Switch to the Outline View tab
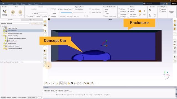Viewport: 177px width, 99px height. point(32,20)
